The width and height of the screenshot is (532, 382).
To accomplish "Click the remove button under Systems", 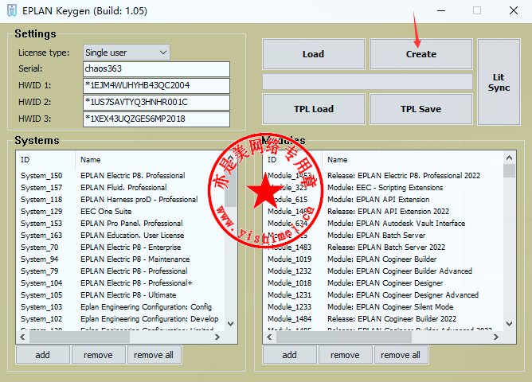I will coord(99,355).
